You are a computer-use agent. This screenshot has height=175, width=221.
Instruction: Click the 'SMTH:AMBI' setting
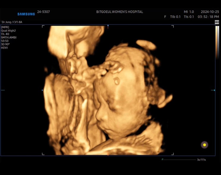click(x=9, y=37)
